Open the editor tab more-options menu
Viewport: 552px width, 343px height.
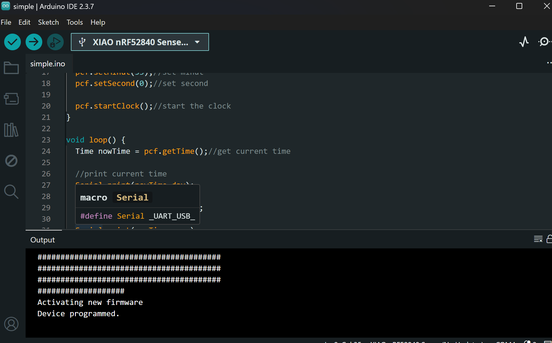(549, 63)
